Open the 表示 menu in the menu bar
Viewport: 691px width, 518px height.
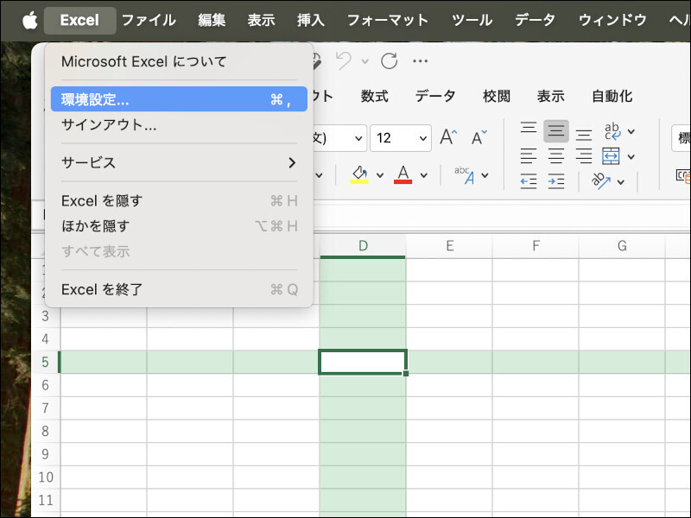[x=261, y=20]
